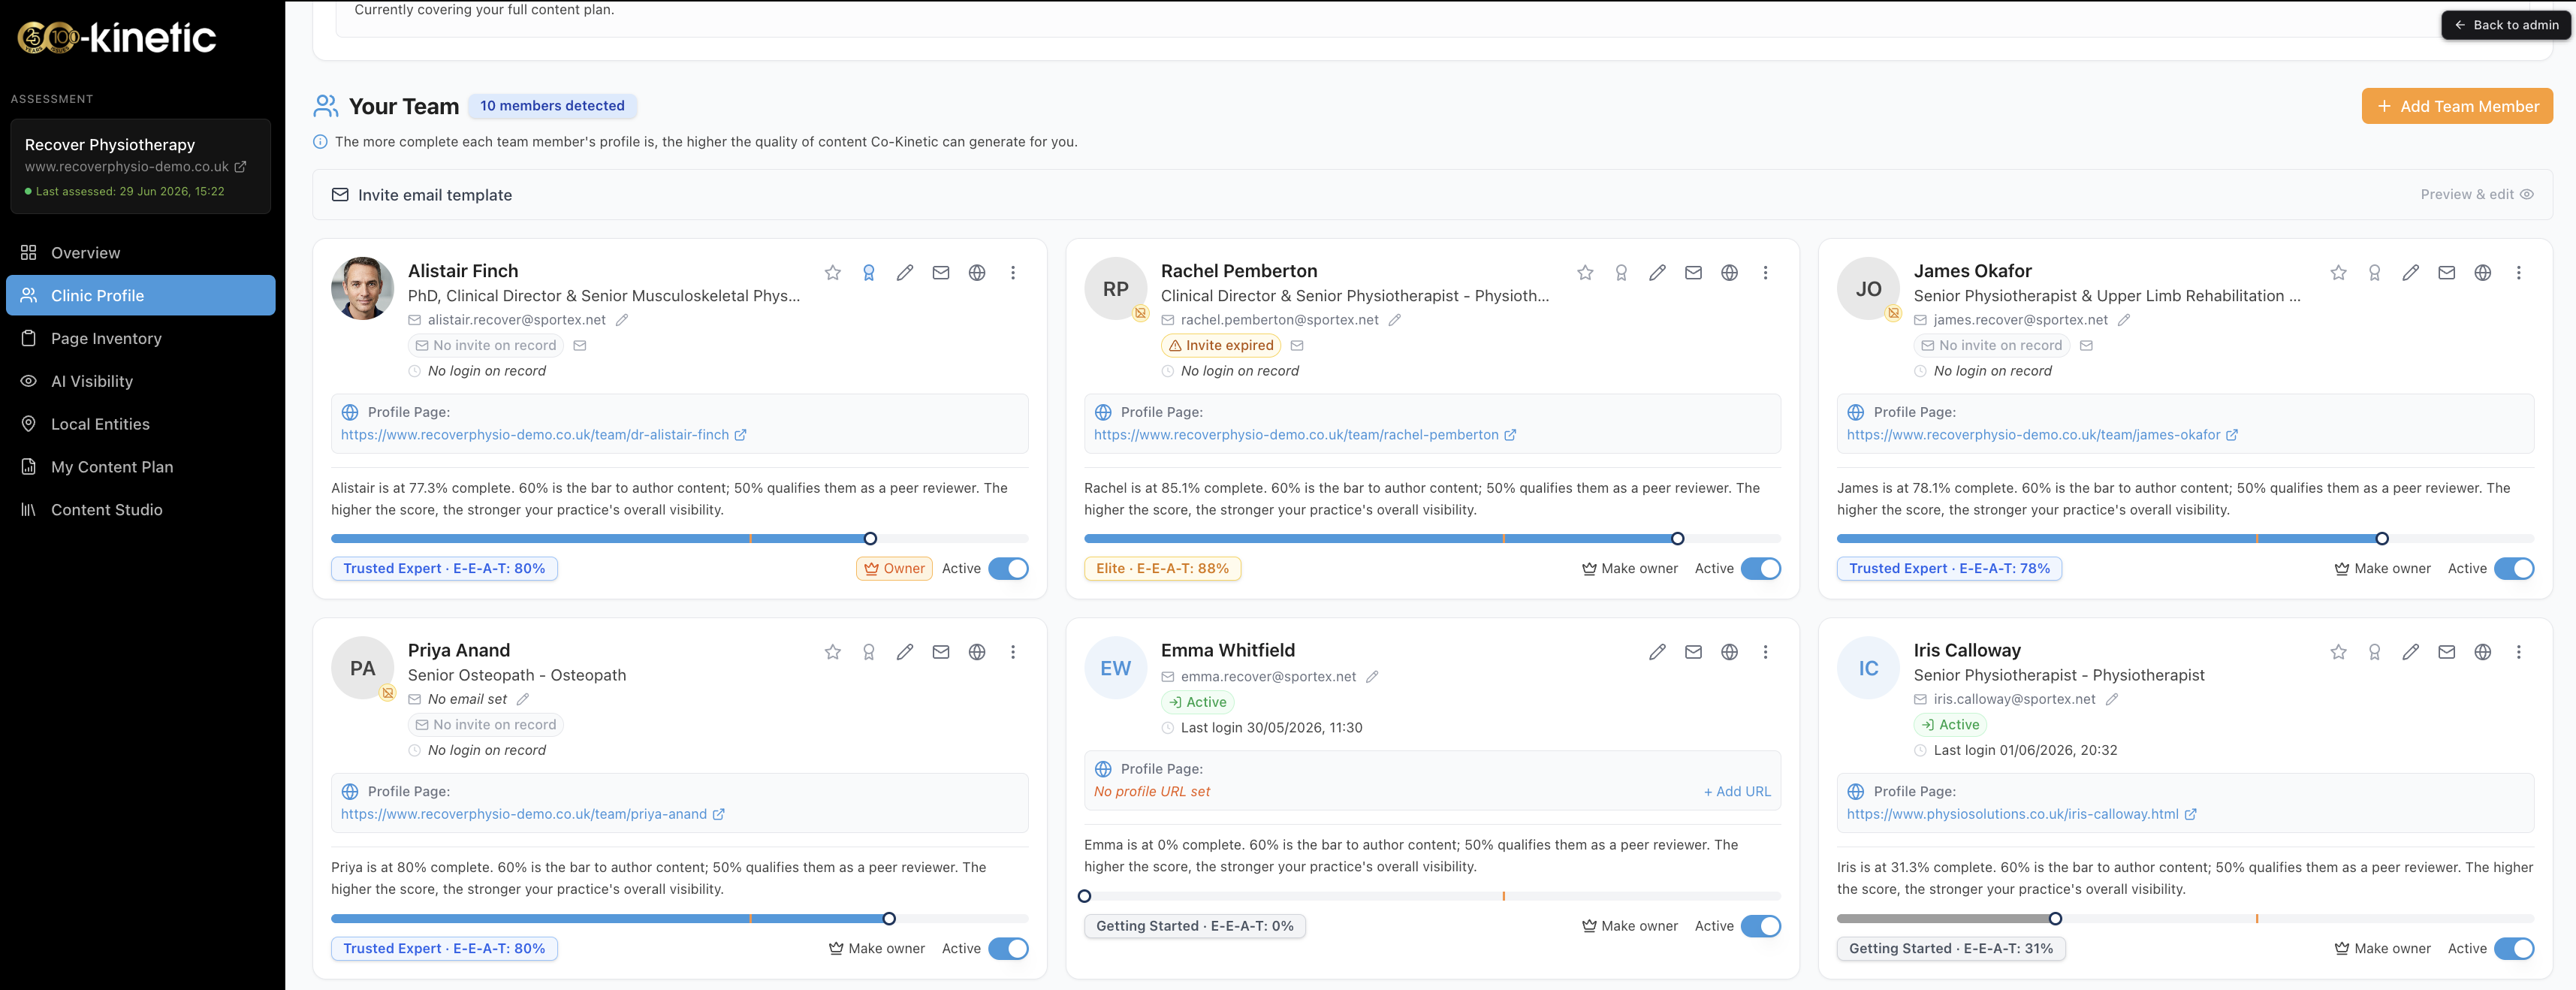Viewport: 2576px width, 990px height.
Task: Open more options menu for Rachel Pemberton
Action: click(1765, 273)
